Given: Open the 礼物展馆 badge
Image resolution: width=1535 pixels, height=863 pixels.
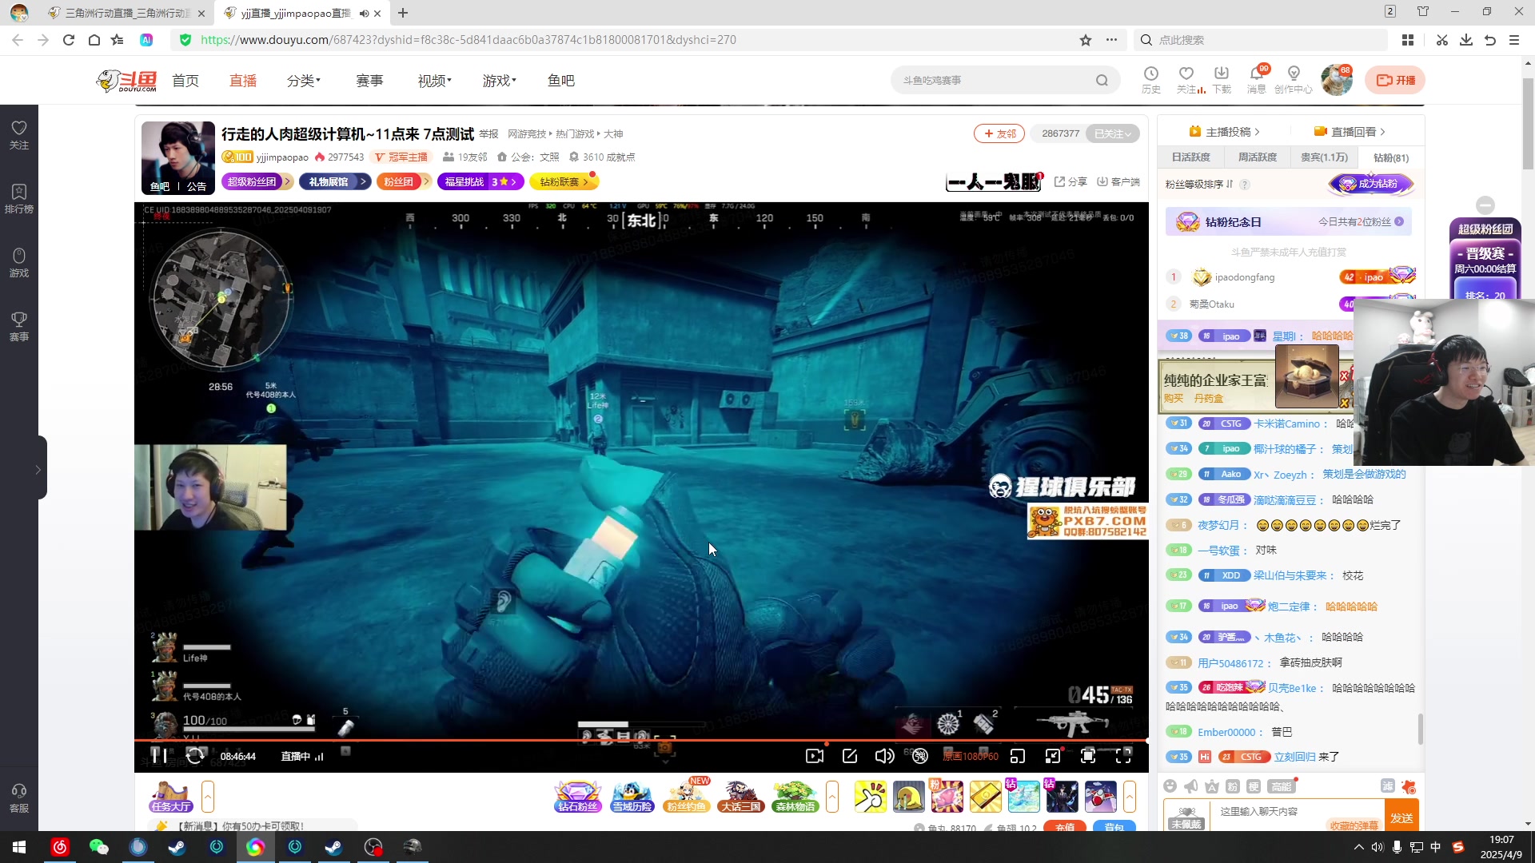Looking at the screenshot, I should 335,181.
